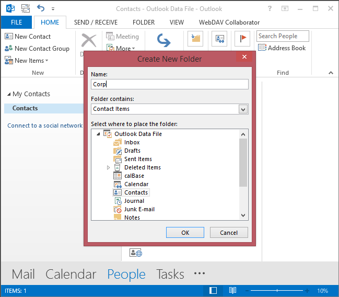Open the Address Book
The image size is (339, 297).
pos(282,48)
